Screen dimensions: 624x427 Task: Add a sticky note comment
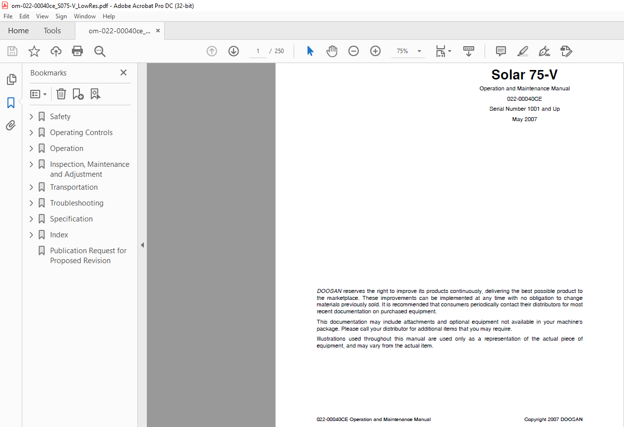click(x=501, y=51)
